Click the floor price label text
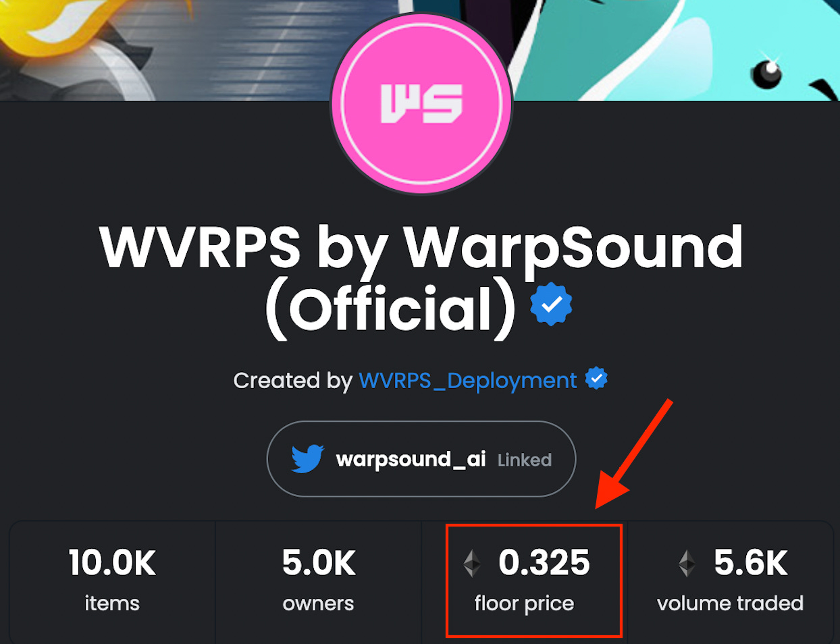 tap(524, 603)
